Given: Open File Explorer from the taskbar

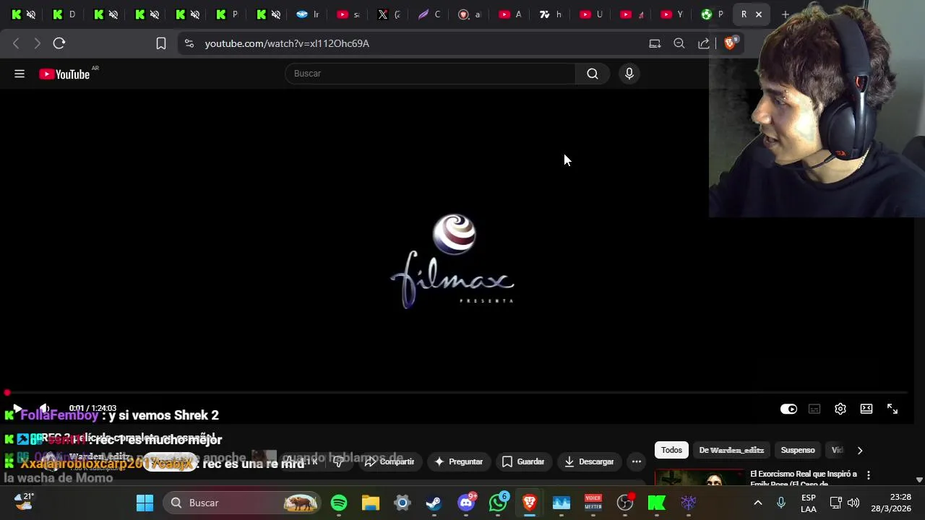Looking at the screenshot, I should [x=371, y=503].
